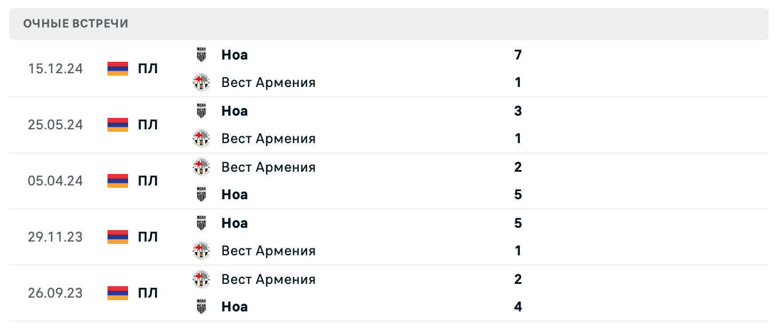The image size is (779, 332).
Task: Click the Armenian flag icon beside 25.05.24
Action: click(117, 124)
